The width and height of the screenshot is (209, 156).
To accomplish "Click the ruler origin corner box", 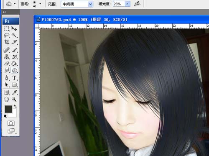I will coord(37,26).
